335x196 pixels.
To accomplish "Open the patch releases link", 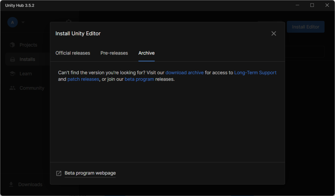I will coord(83,79).
